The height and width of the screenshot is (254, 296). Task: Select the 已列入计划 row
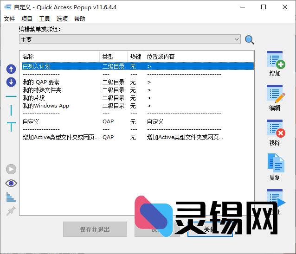tap(138, 66)
